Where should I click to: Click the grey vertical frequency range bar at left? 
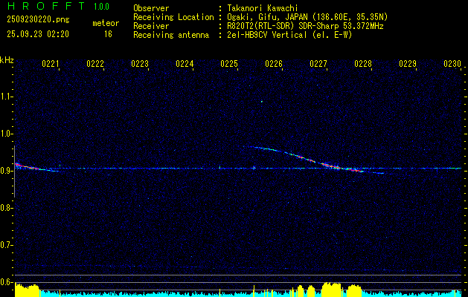[14, 172]
